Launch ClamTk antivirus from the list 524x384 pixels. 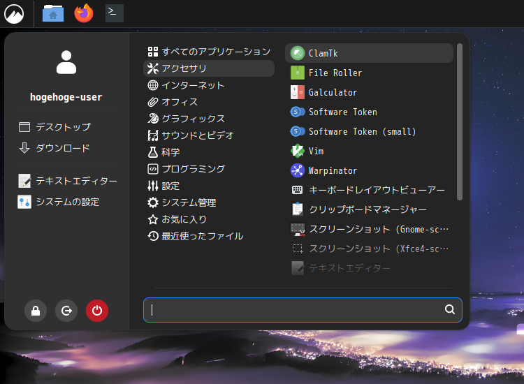tap(369, 53)
